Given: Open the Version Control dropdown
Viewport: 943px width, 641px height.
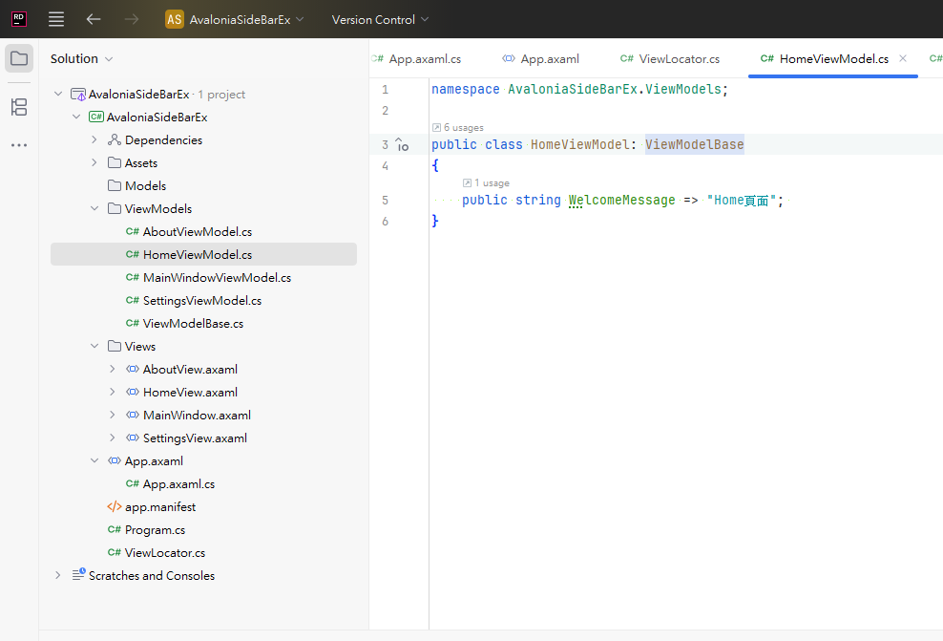Looking at the screenshot, I should coord(380,19).
